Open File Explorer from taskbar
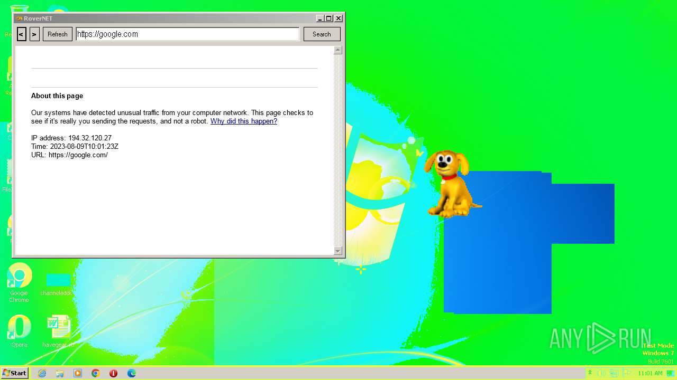677x380 pixels. click(60, 373)
